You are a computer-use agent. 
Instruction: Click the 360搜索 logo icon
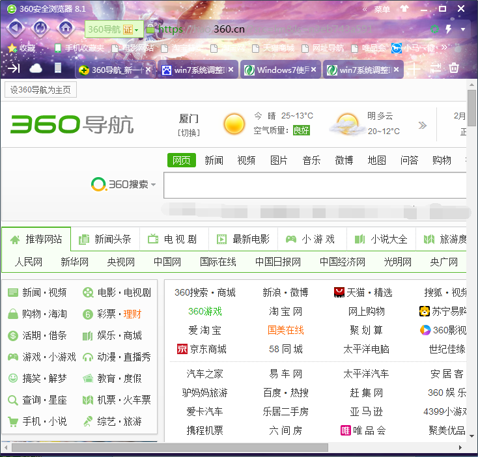click(x=98, y=184)
